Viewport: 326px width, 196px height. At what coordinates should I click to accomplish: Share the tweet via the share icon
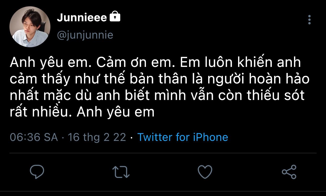[x=289, y=172]
